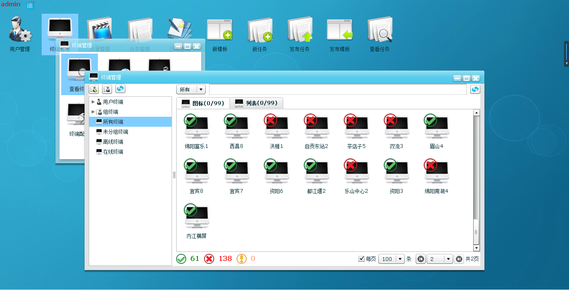Screen dimensions: 569x290
Task: Go to the first page button
Action: click(x=421, y=259)
